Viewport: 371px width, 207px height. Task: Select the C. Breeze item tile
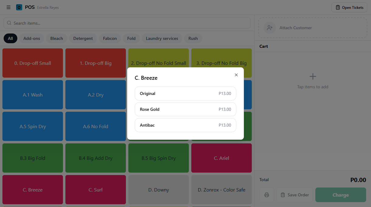pyautogui.click(x=33, y=190)
